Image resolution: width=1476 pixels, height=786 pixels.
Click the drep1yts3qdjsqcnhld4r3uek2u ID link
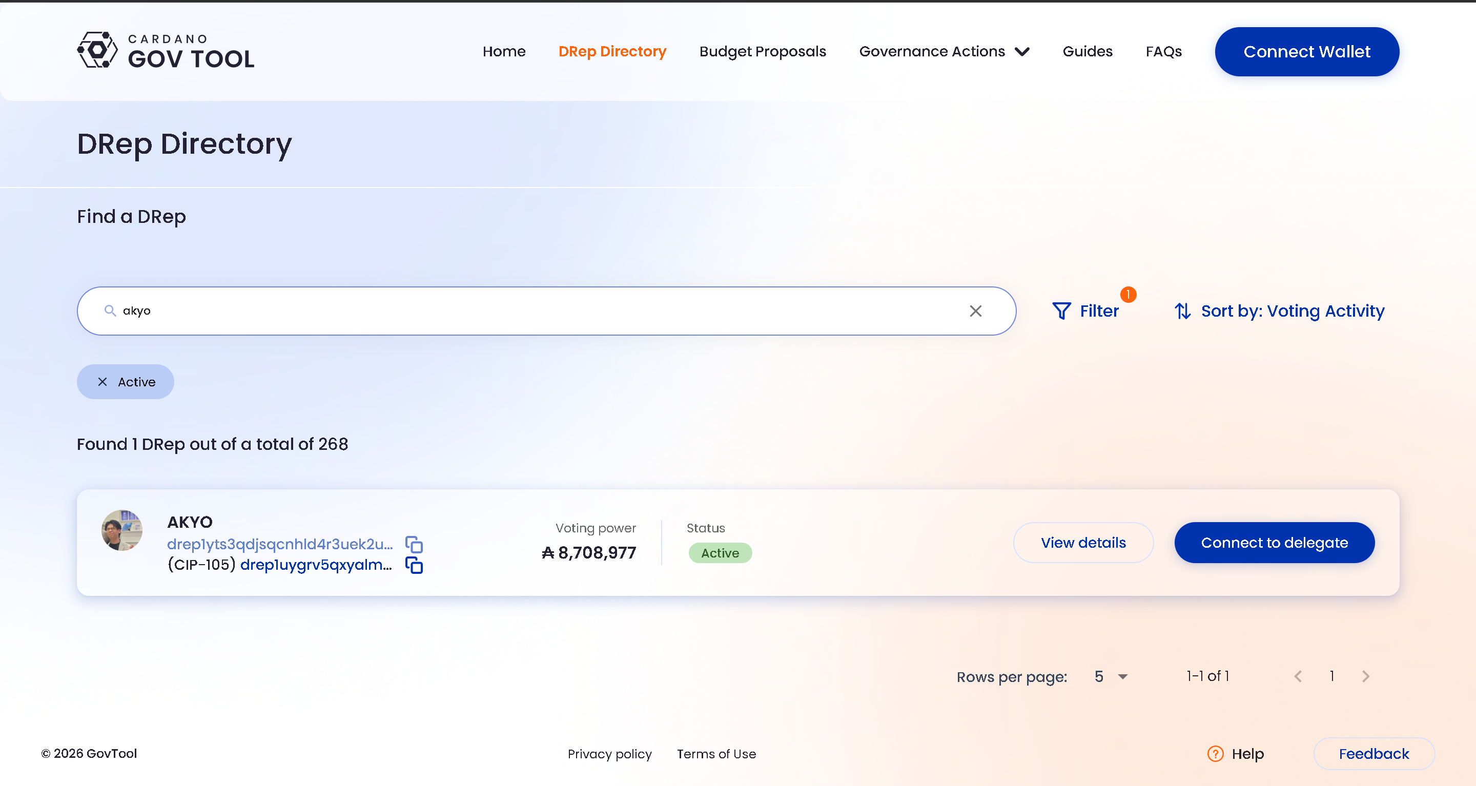click(x=280, y=544)
